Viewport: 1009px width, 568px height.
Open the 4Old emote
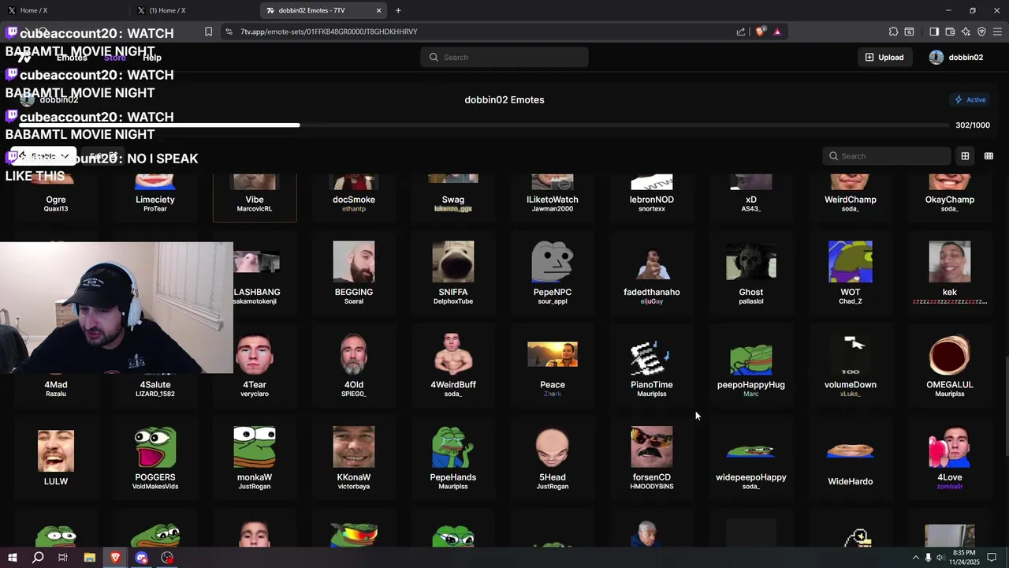354,366
